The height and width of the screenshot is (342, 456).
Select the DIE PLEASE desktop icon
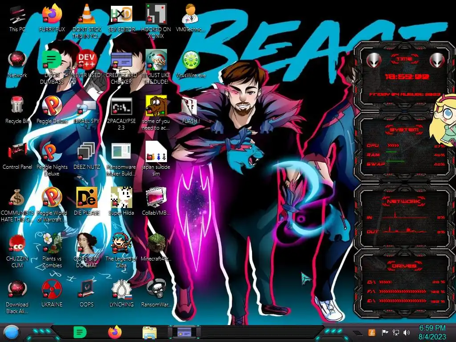[87, 202]
